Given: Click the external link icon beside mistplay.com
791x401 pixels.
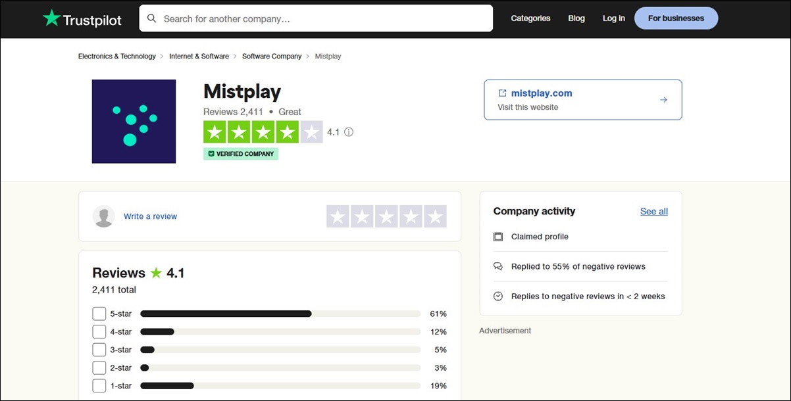Looking at the screenshot, I should click(502, 93).
